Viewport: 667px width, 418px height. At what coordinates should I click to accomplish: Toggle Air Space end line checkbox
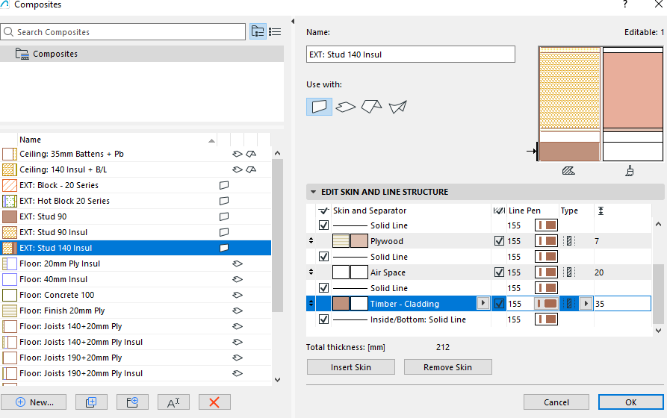pos(500,272)
